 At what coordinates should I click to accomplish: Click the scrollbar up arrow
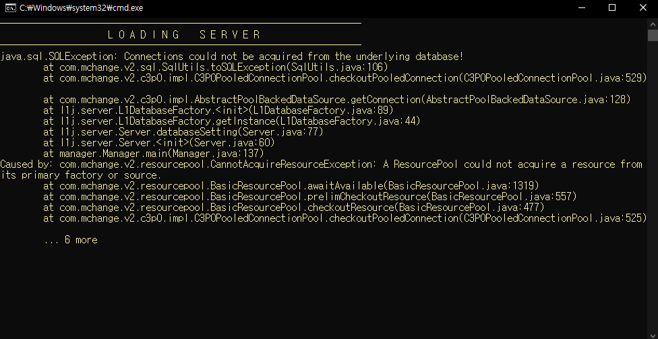[653, 24]
